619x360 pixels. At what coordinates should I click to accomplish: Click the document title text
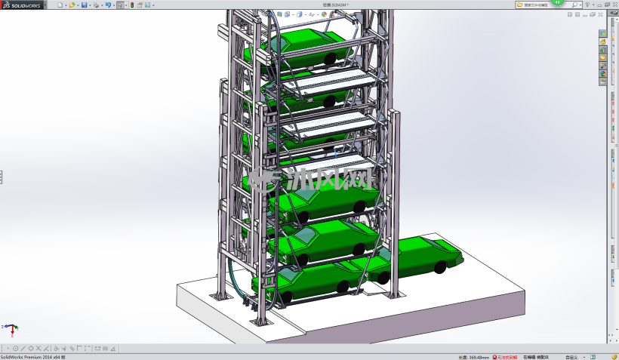(336, 5)
